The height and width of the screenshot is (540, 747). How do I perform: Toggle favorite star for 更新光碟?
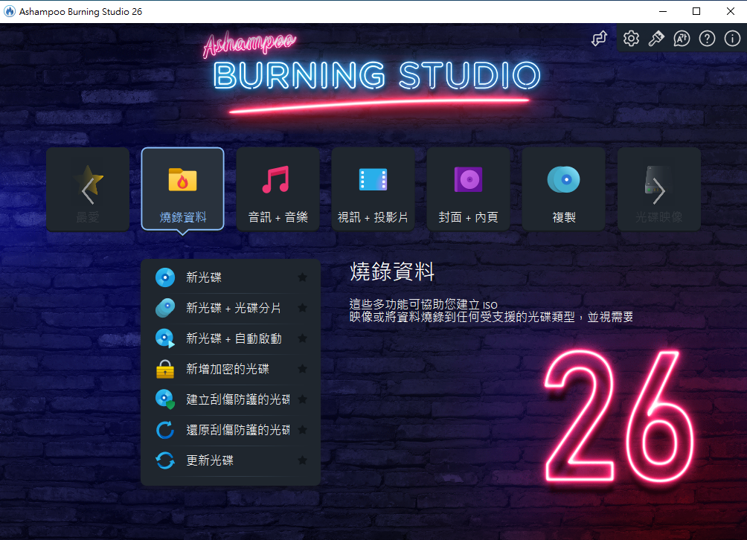302,460
